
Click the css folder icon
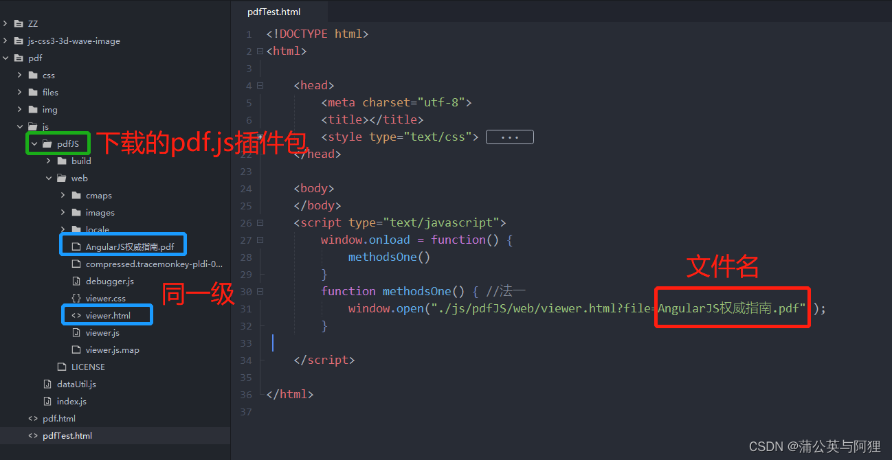click(x=33, y=75)
